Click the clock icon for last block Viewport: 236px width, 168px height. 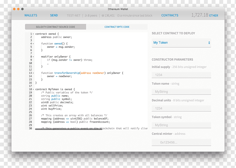(118, 16)
